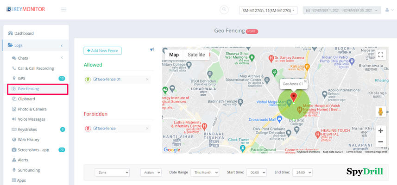Switch map to Satellite view
Viewport: 397px width, 185px height.
pos(196,55)
